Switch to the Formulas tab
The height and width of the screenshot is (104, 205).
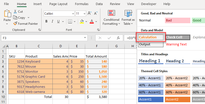click(x=82, y=4)
